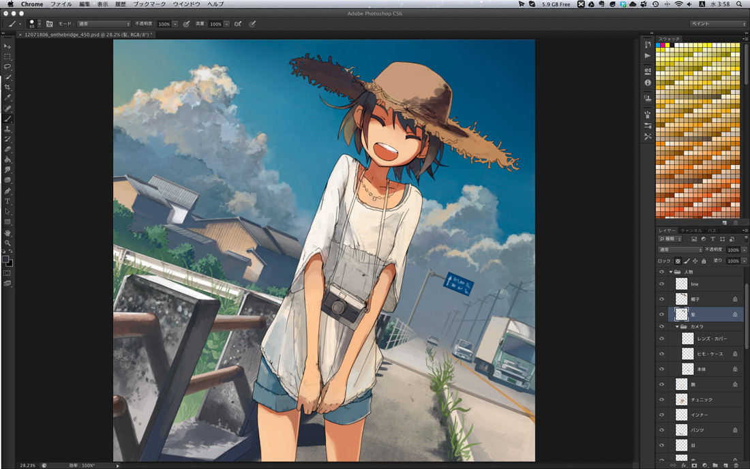
Task: Select the Crop tool
Action: pyautogui.click(x=7, y=87)
